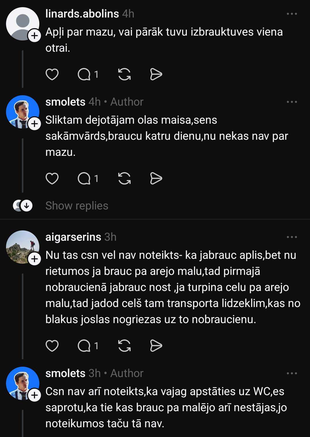The width and height of the screenshot is (310, 437).
Task: Open more options on smolets' 3h reply
Action: point(292,373)
